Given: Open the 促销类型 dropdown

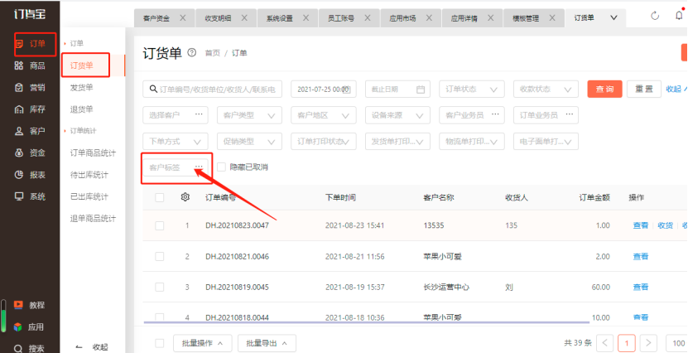Looking at the screenshot, I should 249,142.
